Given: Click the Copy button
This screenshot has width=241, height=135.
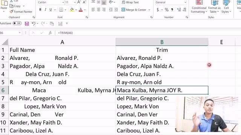Looking at the screenshot, I should point(15,6).
